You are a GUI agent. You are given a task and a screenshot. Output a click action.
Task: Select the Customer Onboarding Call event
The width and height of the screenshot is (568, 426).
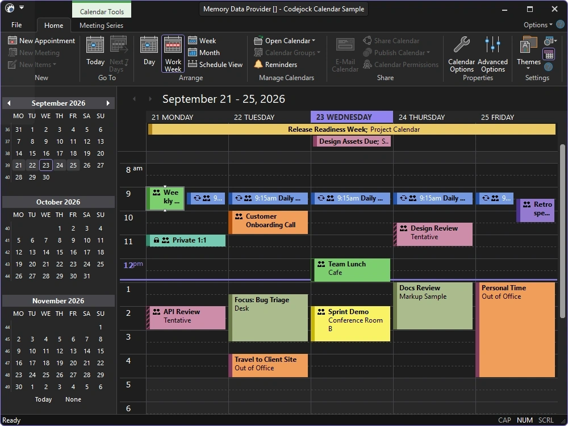click(x=268, y=222)
